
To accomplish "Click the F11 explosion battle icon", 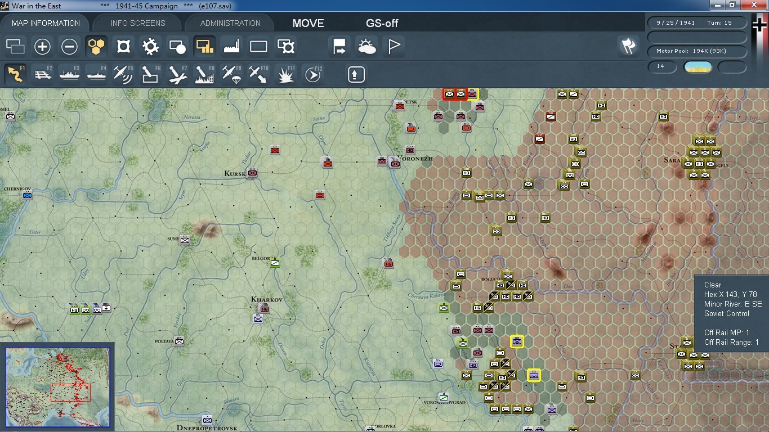I will click(x=285, y=74).
